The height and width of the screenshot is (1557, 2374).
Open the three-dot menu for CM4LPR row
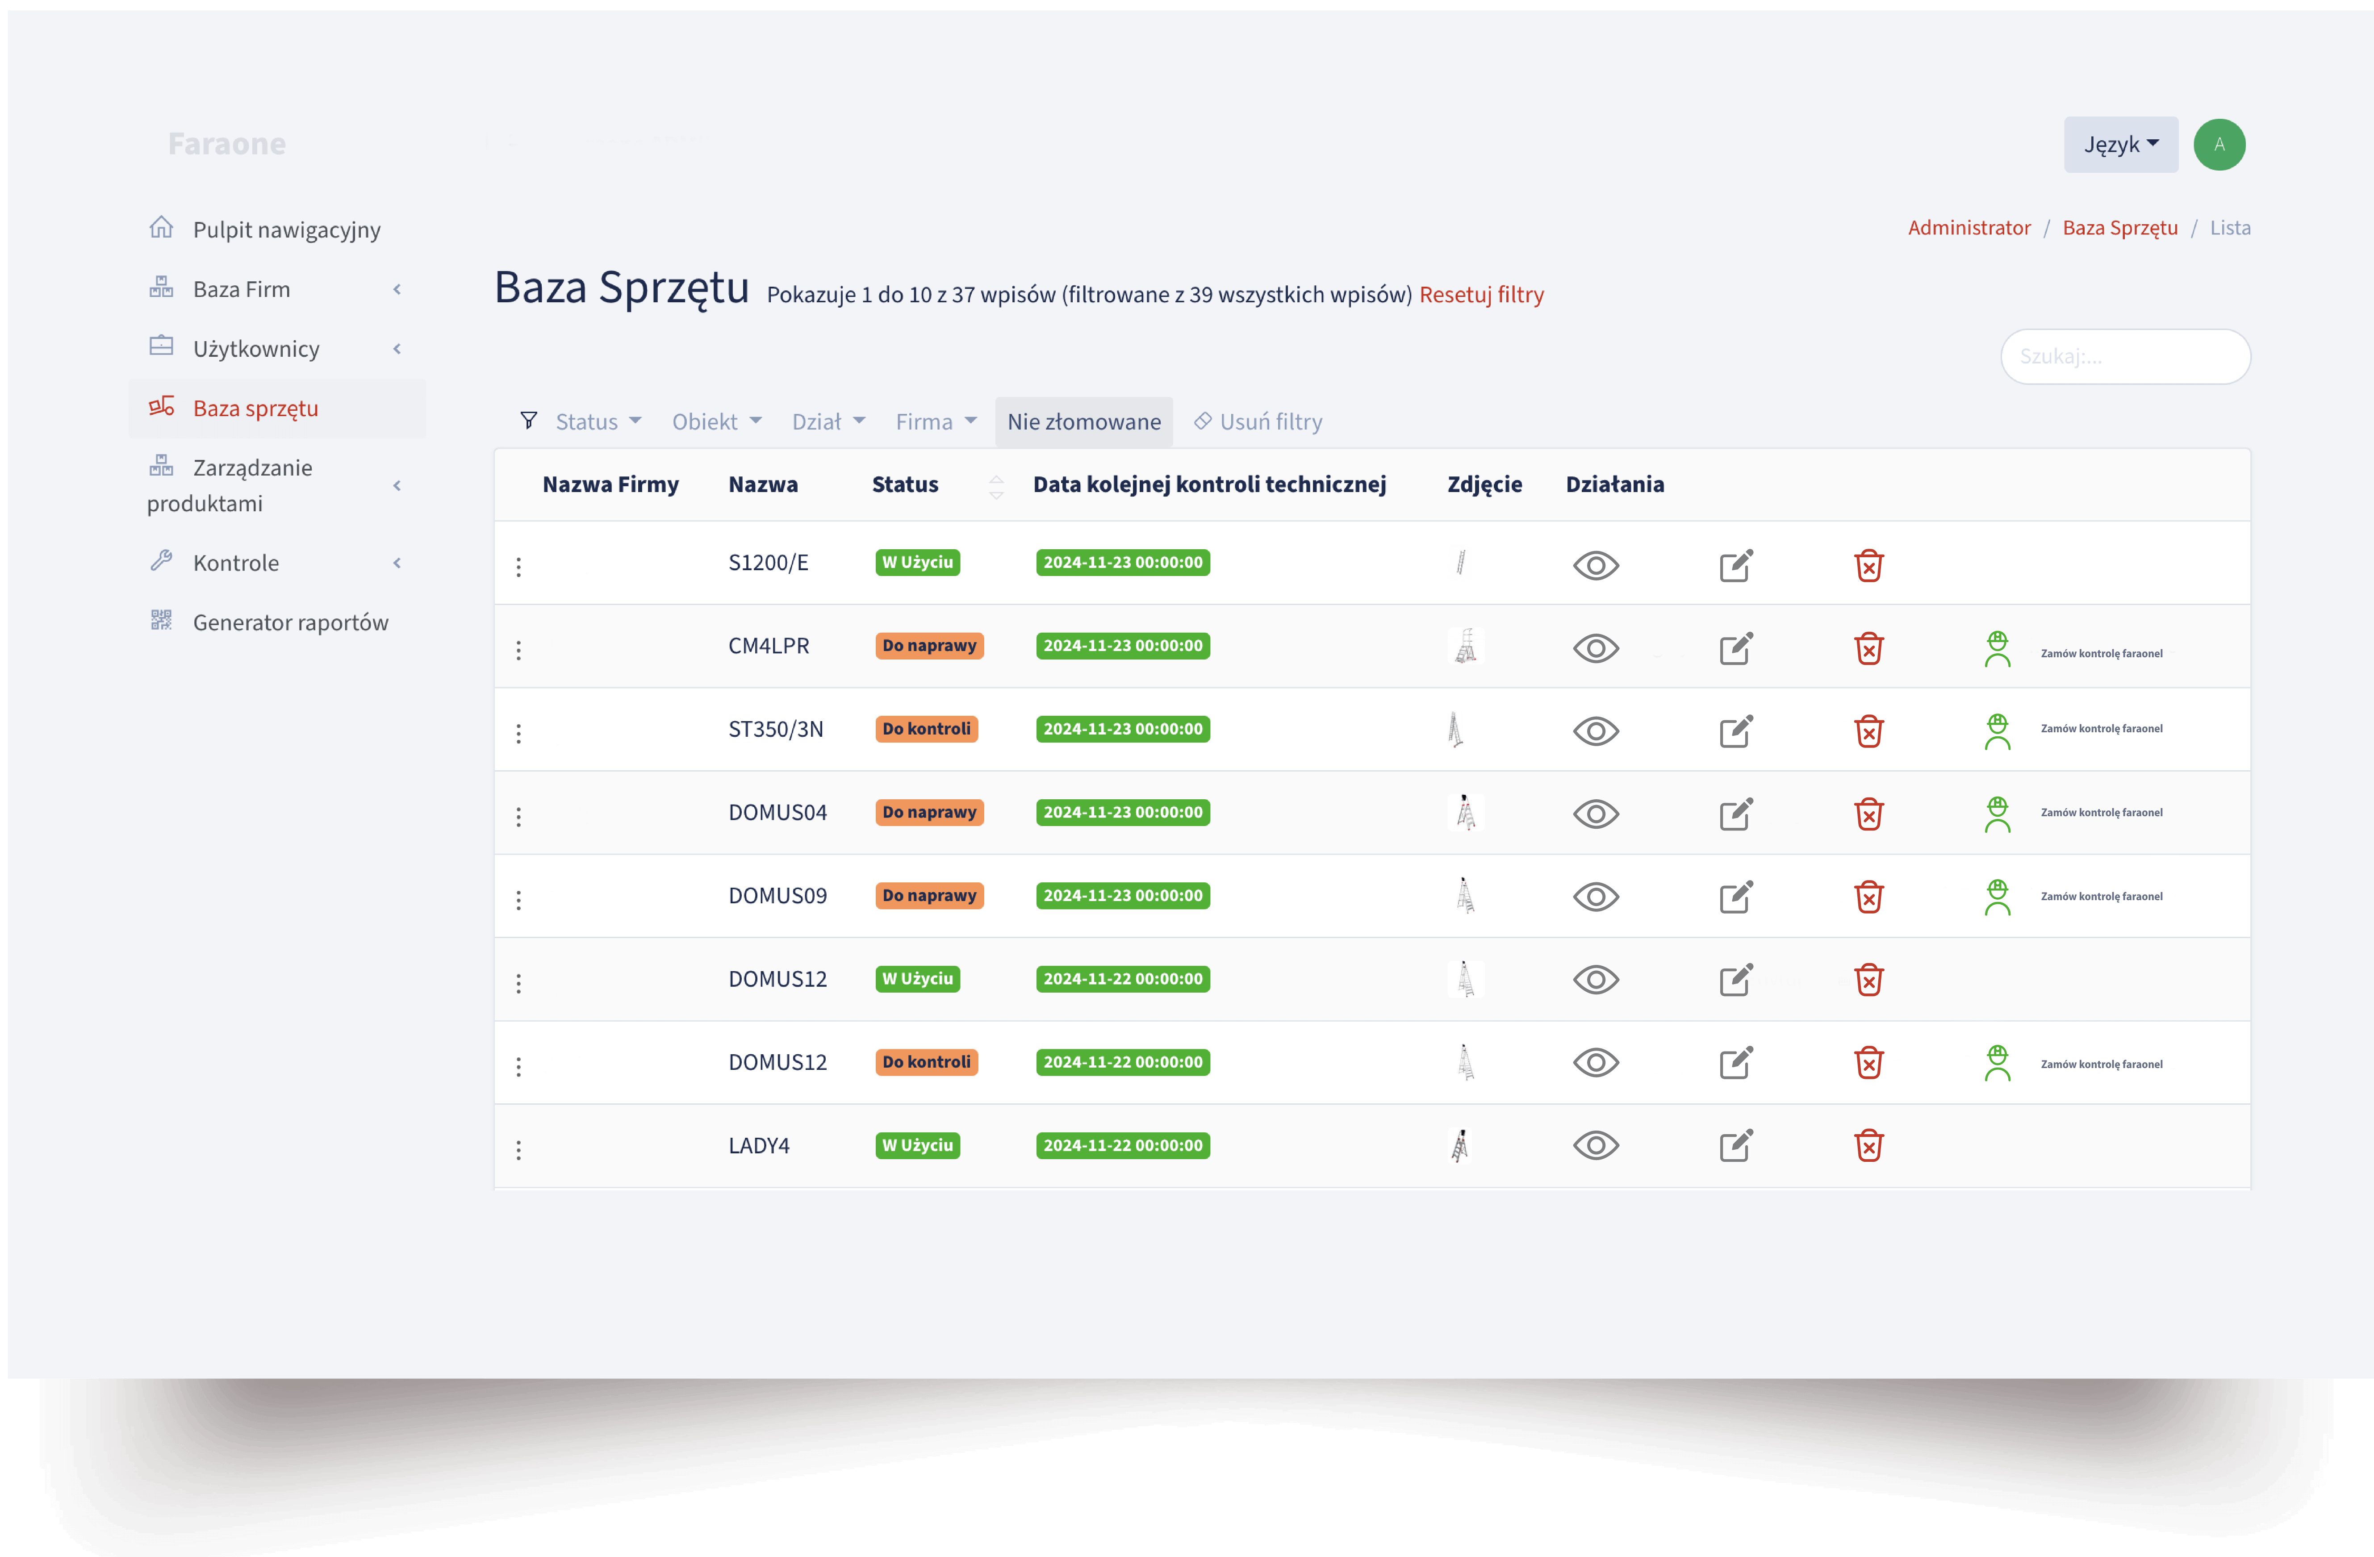point(518,650)
